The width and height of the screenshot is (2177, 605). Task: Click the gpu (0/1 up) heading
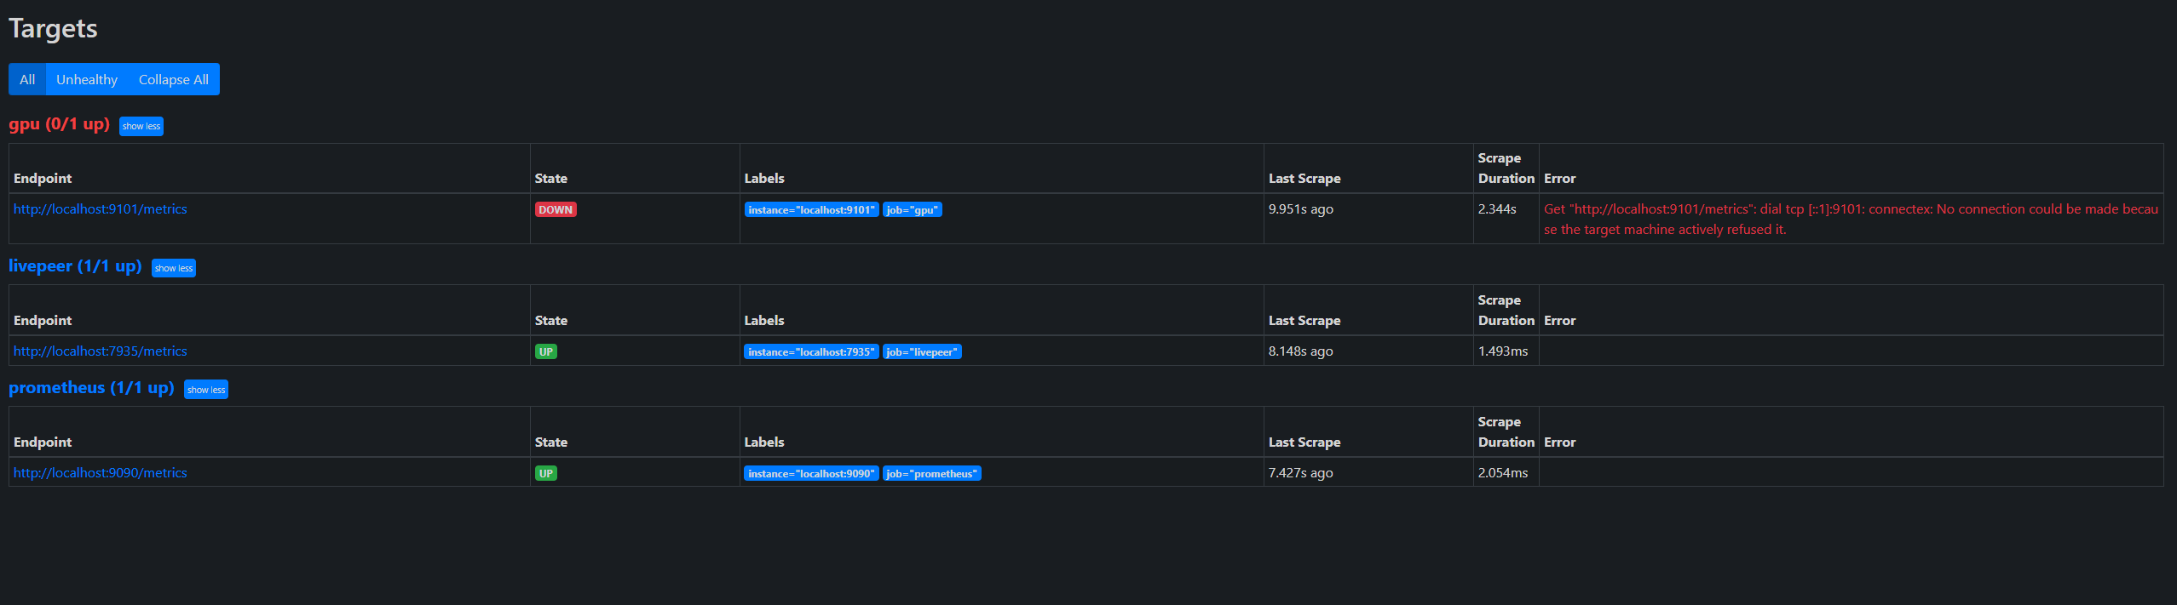[x=60, y=124]
